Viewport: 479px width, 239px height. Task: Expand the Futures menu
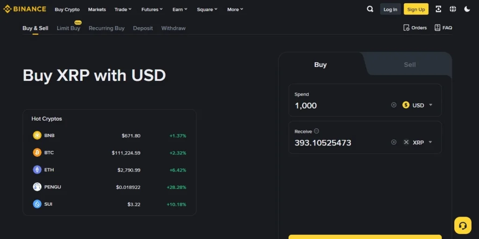tap(152, 9)
